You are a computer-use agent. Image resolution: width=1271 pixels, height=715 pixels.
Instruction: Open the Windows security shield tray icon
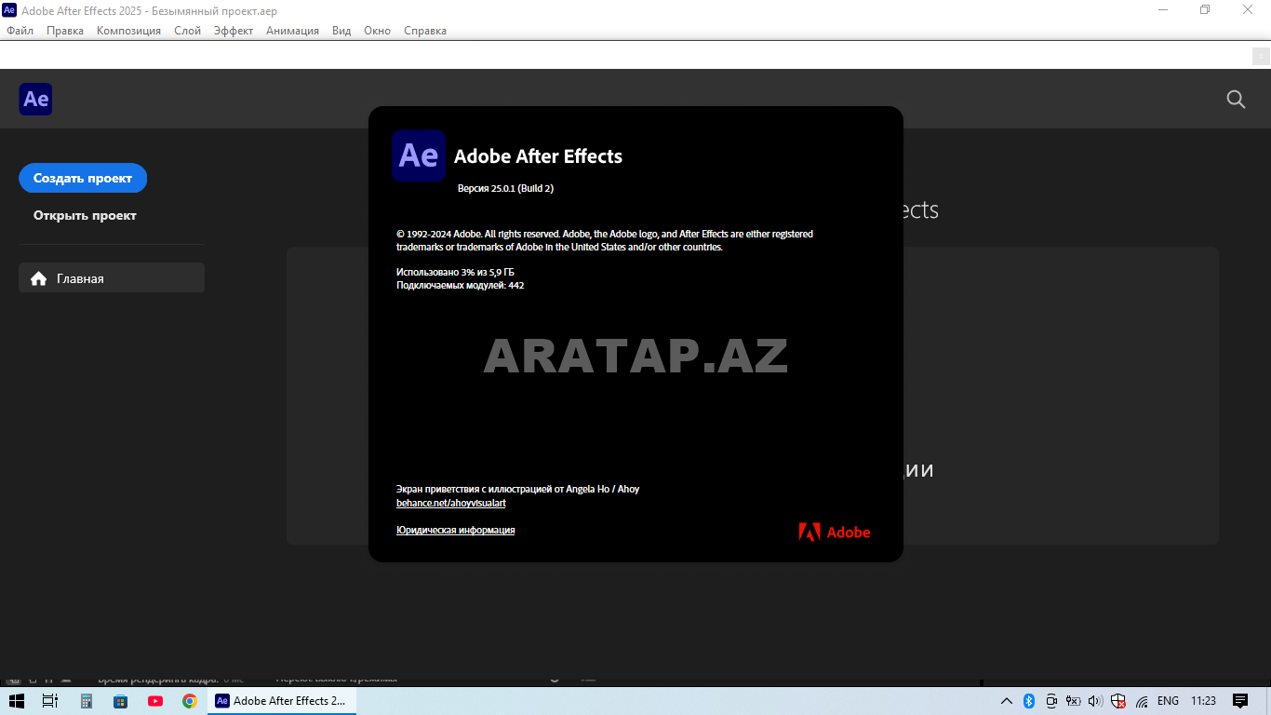click(x=1118, y=701)
